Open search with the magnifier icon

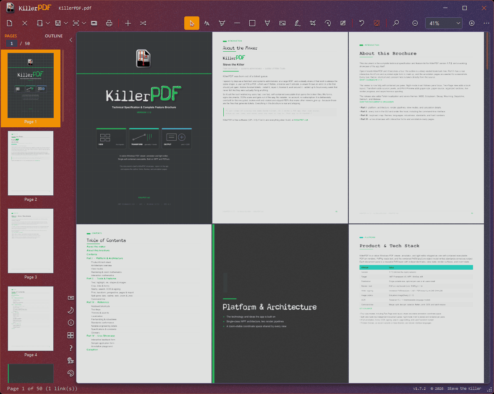(396, 24)
